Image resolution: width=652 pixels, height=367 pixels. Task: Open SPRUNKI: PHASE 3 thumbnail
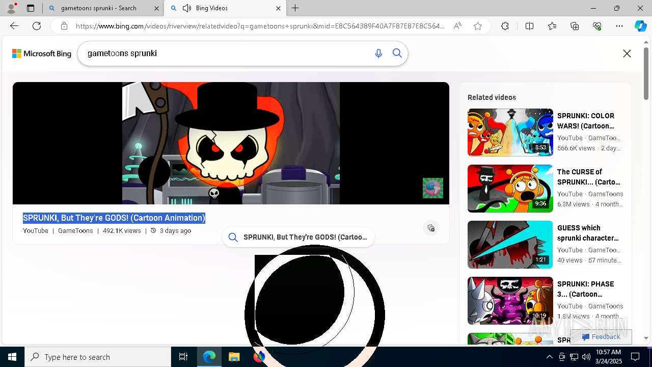510,301
